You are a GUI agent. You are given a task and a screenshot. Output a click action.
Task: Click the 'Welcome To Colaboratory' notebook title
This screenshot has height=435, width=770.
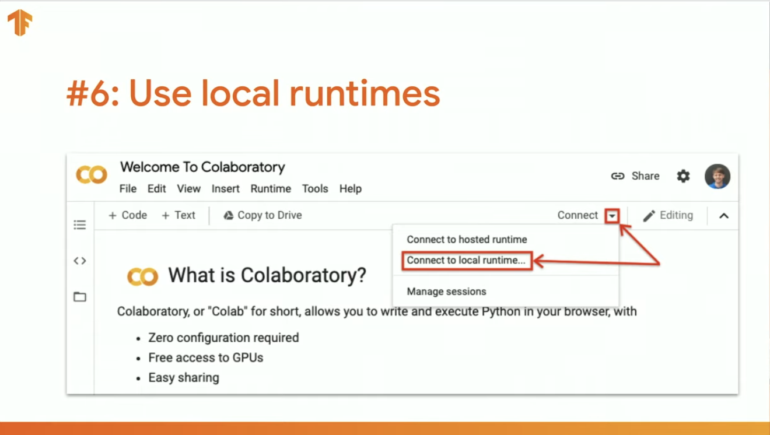point(202,167)
